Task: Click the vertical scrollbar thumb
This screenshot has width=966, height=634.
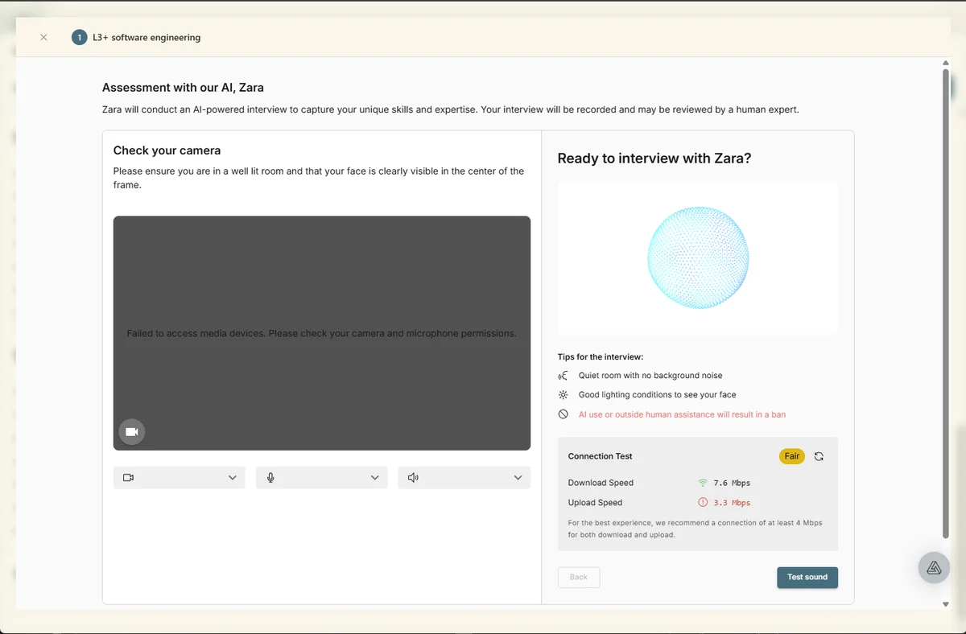Action: pyautogui.click(x=946, y=303)
